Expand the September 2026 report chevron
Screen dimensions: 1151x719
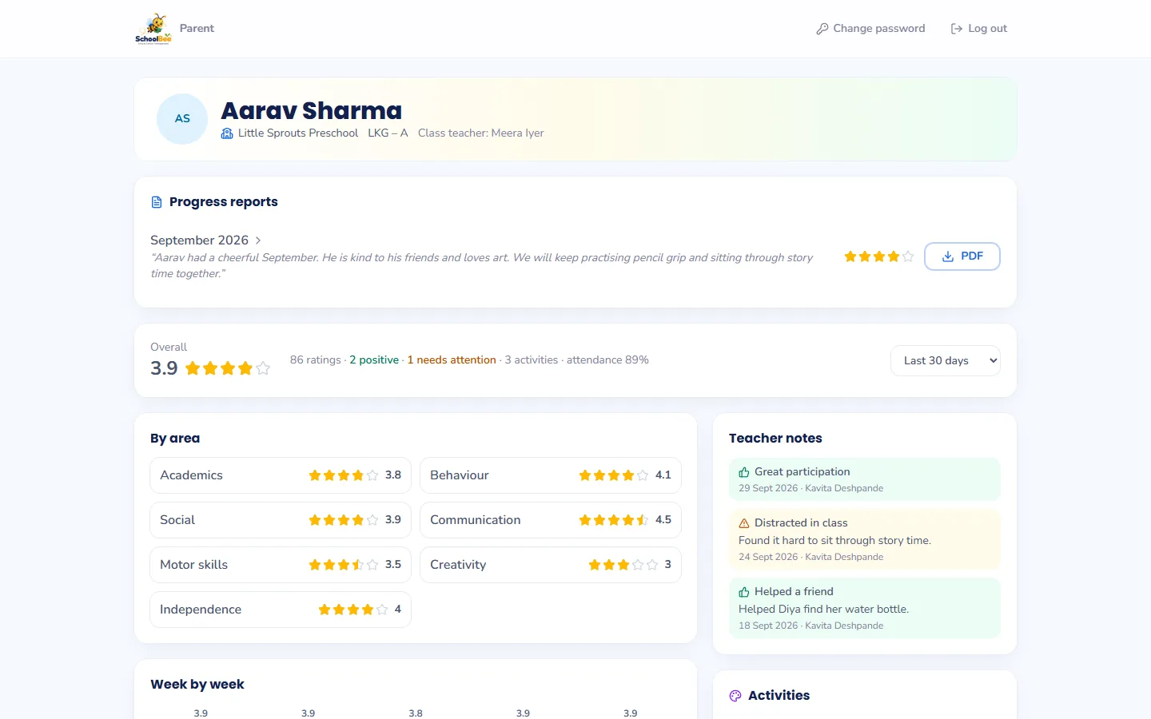pyautogui.click(x=258, y=240)
